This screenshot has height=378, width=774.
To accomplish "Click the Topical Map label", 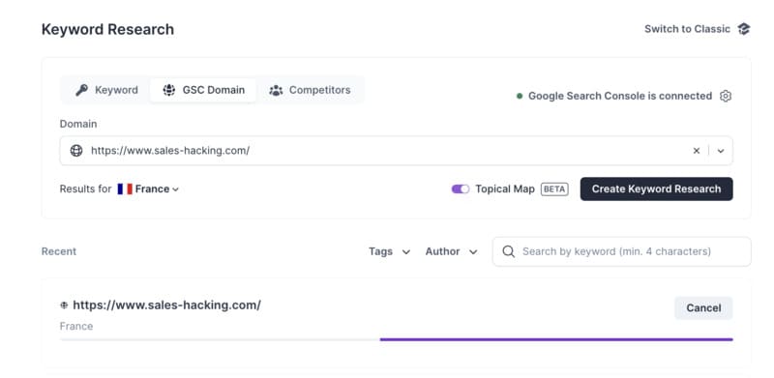I will tap(505, 189).
